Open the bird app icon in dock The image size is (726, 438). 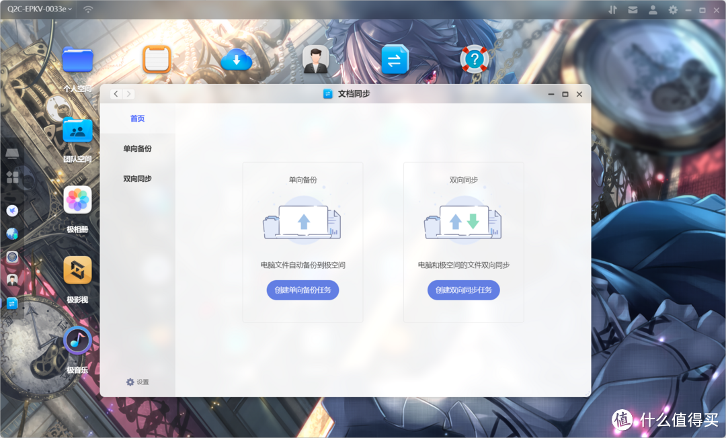[x=12, y=211]
